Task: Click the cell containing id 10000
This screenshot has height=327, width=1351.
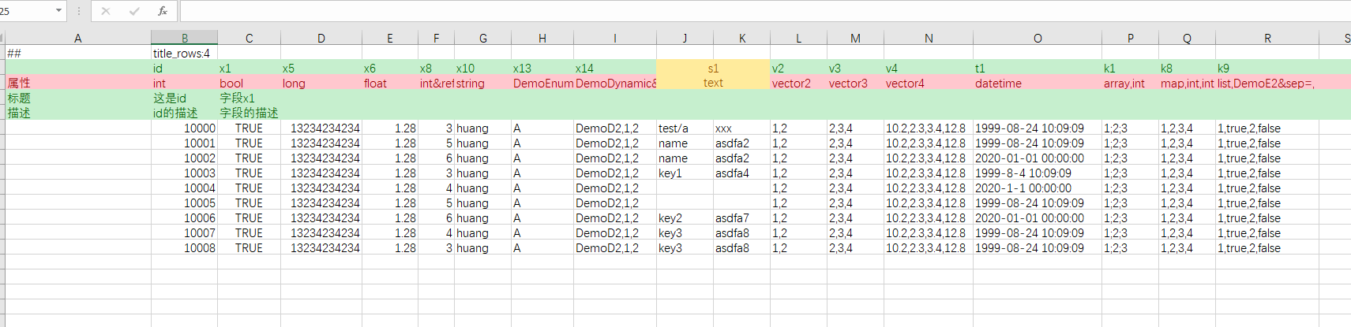Action: pyautogui.click(x=184, y=128)
